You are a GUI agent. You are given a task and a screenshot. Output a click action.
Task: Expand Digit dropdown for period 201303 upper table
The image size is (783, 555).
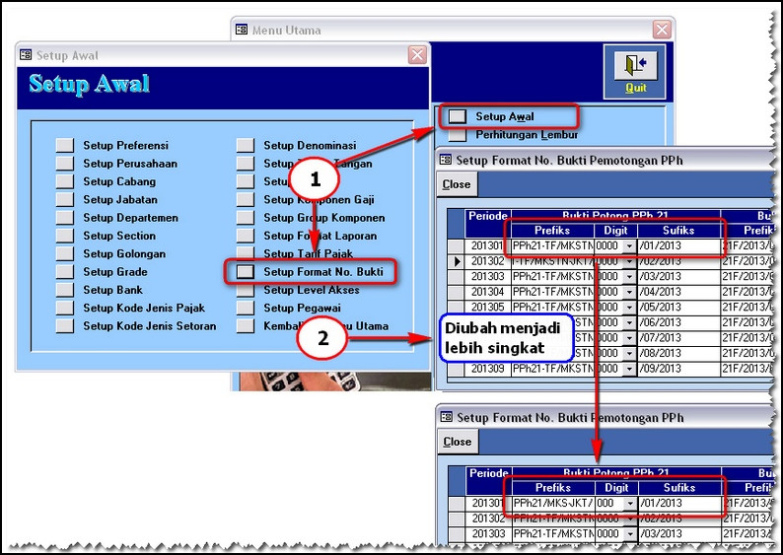tap(630, 277)
